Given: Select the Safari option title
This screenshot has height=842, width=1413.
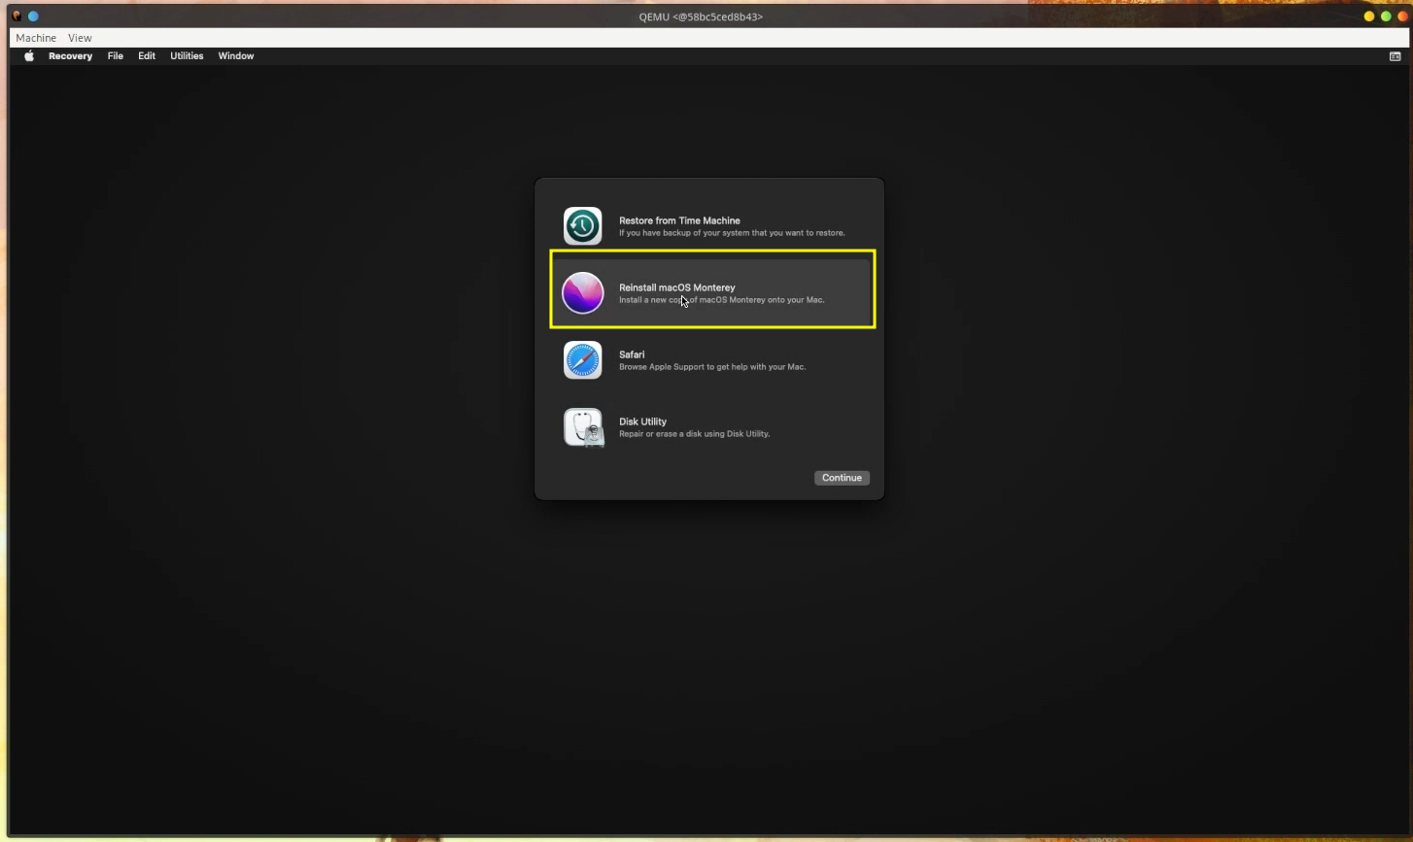Looking at the screenshot, I should [x=632, y=354].
